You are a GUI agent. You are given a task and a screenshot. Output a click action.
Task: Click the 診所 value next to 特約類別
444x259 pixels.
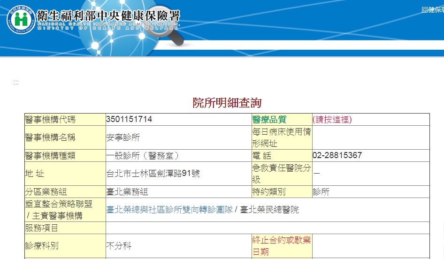(x=321, y=192)
